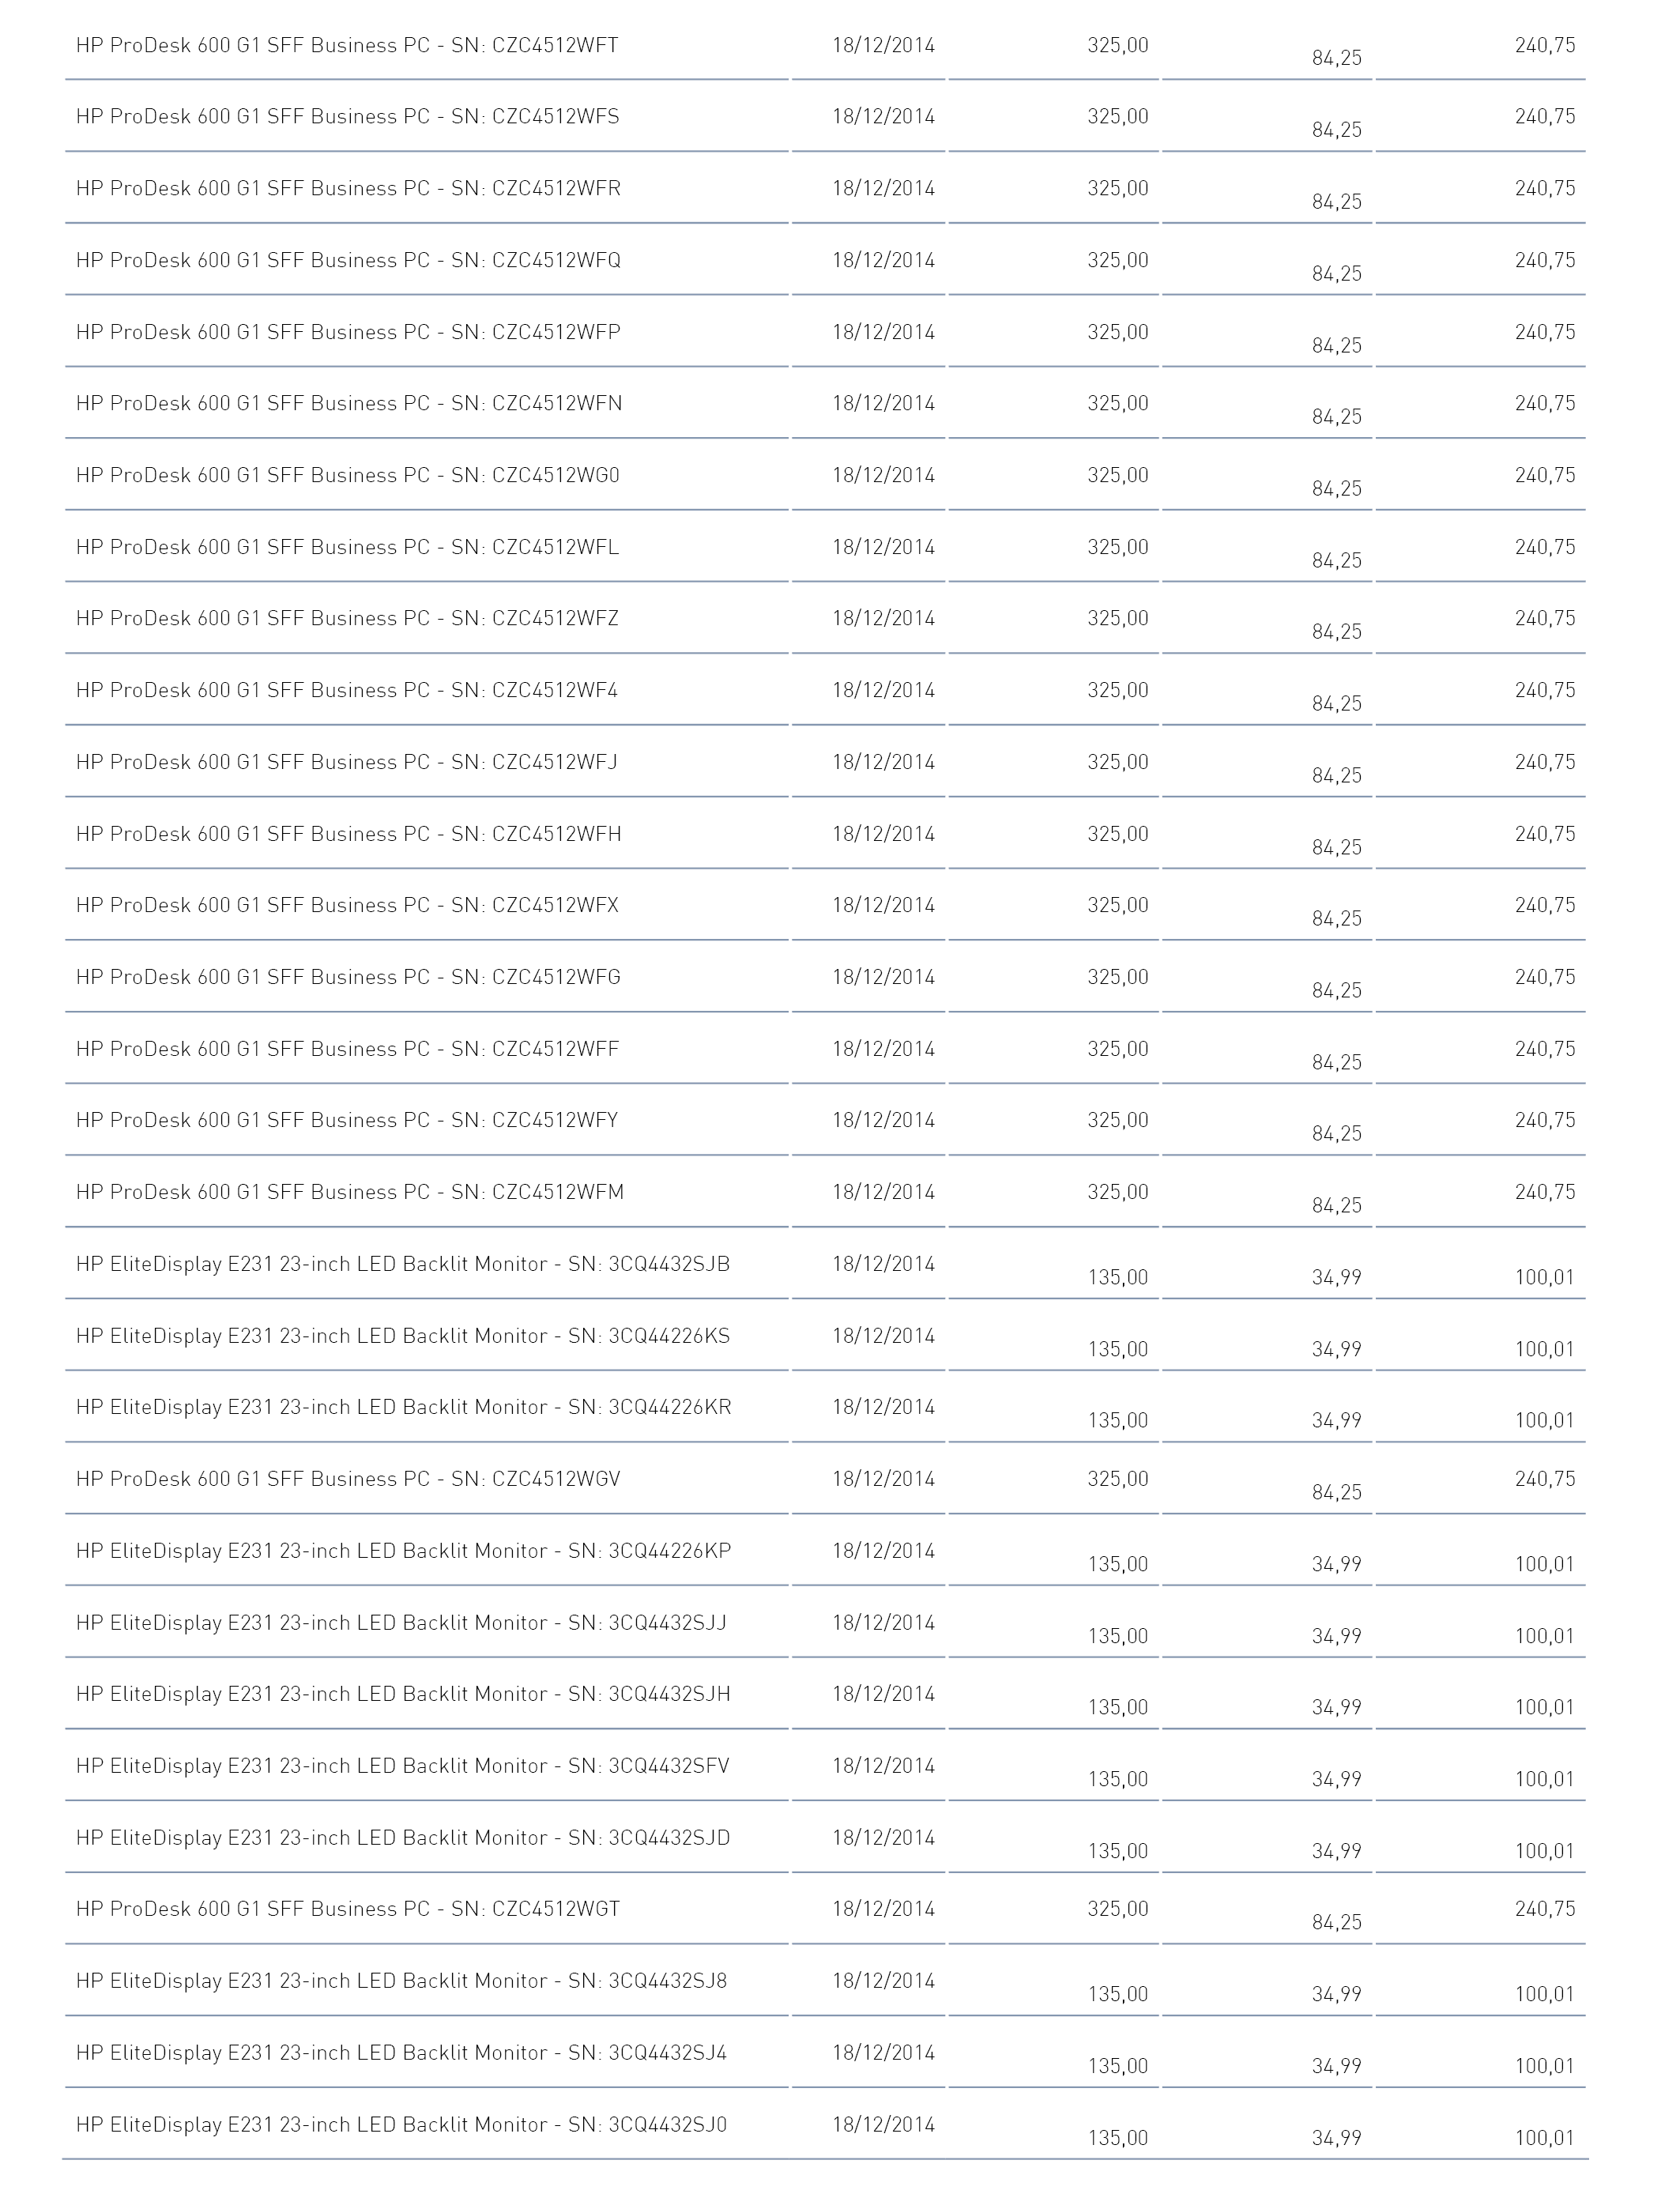Image resolution: width=1680 pixels, height=2194 pixels.
Task: Click the monitor 3CQ4432SJ0 entry
Action: [401, 2125]
